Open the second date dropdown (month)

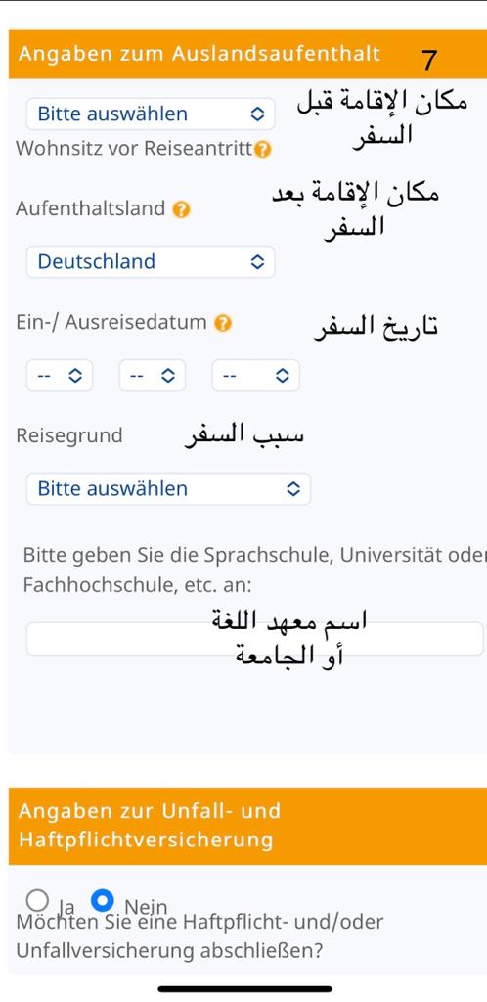pos(152,376)
